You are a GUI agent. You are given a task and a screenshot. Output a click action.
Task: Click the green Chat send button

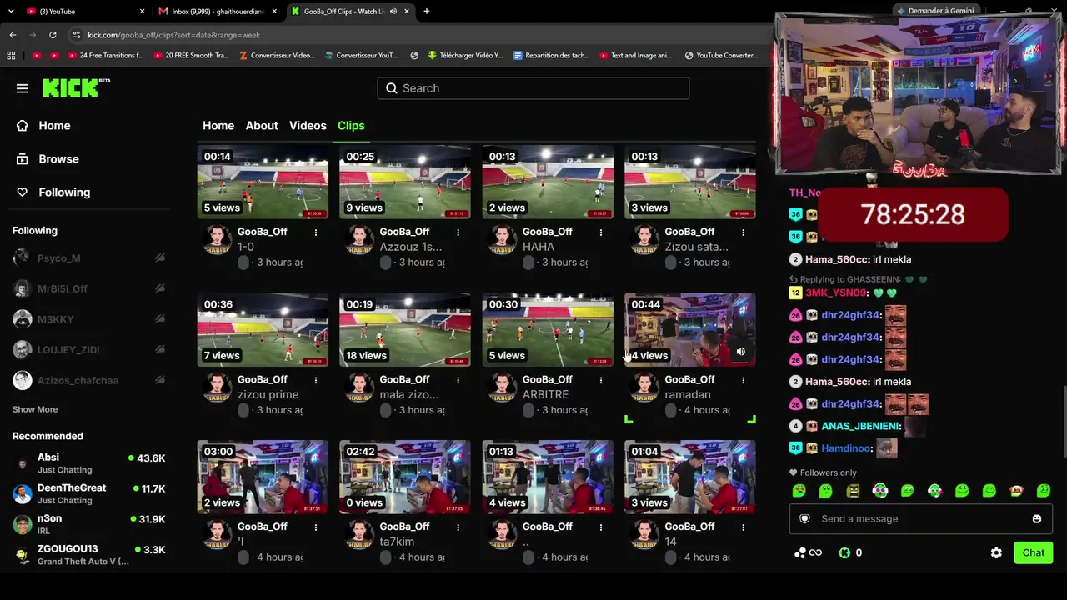coord(1034,552)
